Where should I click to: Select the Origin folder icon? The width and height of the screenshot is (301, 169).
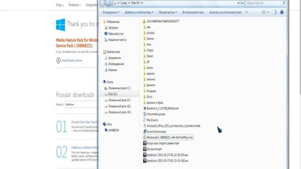(x=144, y=50)
